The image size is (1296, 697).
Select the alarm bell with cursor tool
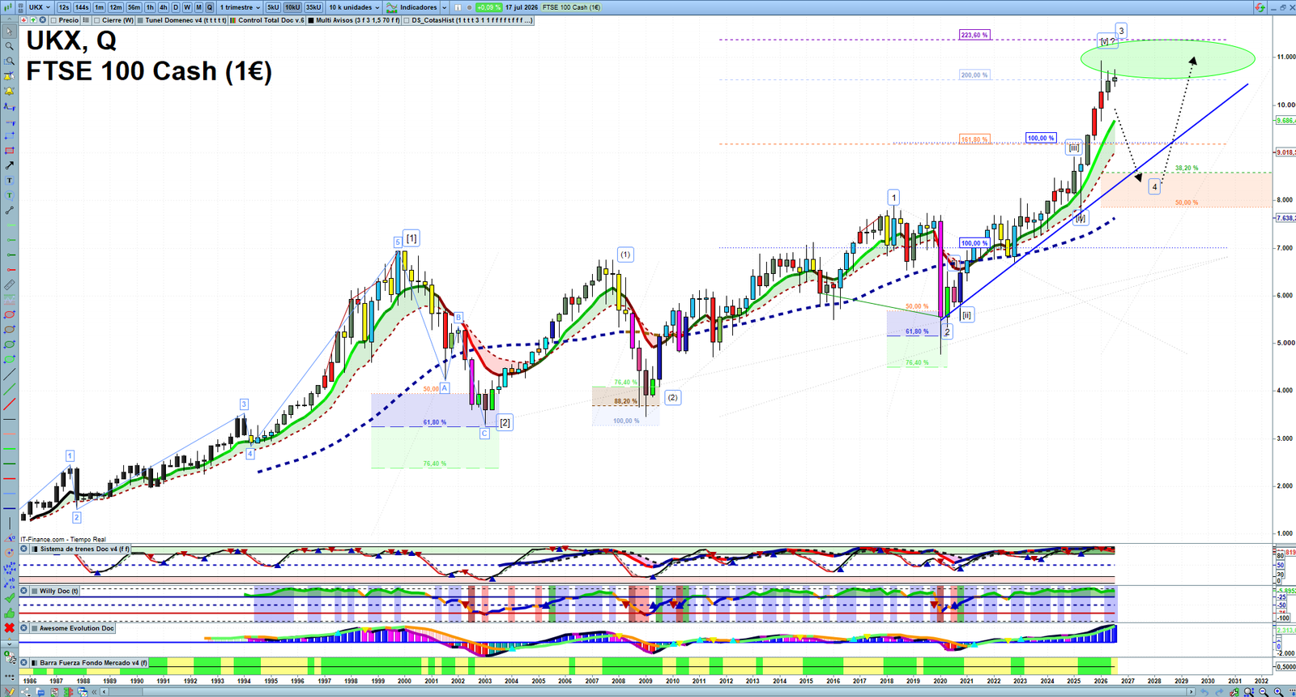point(10,76)
